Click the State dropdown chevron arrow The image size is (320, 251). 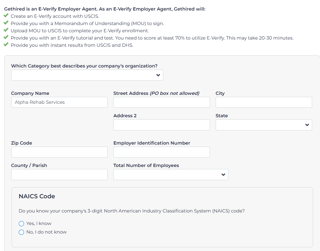pyautogui.click(x=307, y=125)
